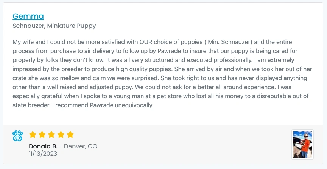Click the Schnauzer, Miniature Puppy subtitle

54,26
